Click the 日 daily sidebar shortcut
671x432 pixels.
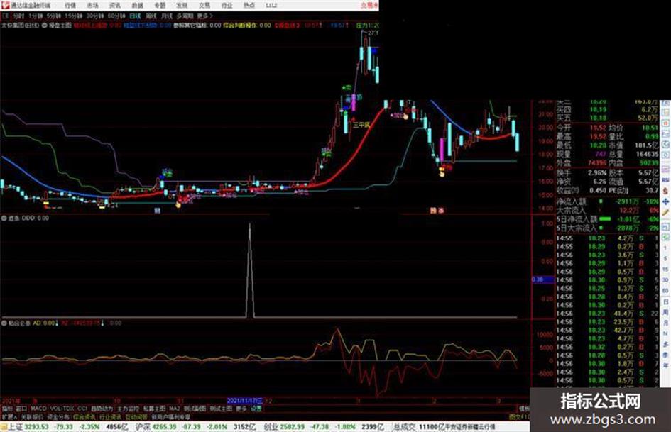(x=665, y=302)
